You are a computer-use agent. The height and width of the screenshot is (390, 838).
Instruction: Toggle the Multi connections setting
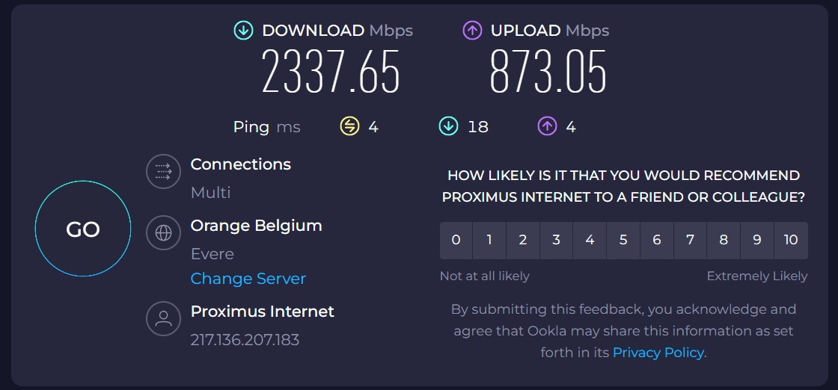pos(210,193)
